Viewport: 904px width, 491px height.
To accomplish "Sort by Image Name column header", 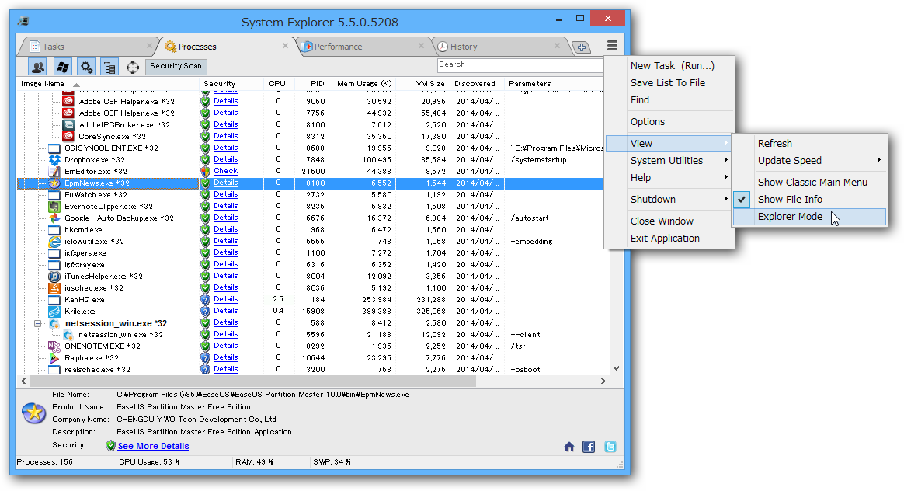I will (x=107, y=84).
